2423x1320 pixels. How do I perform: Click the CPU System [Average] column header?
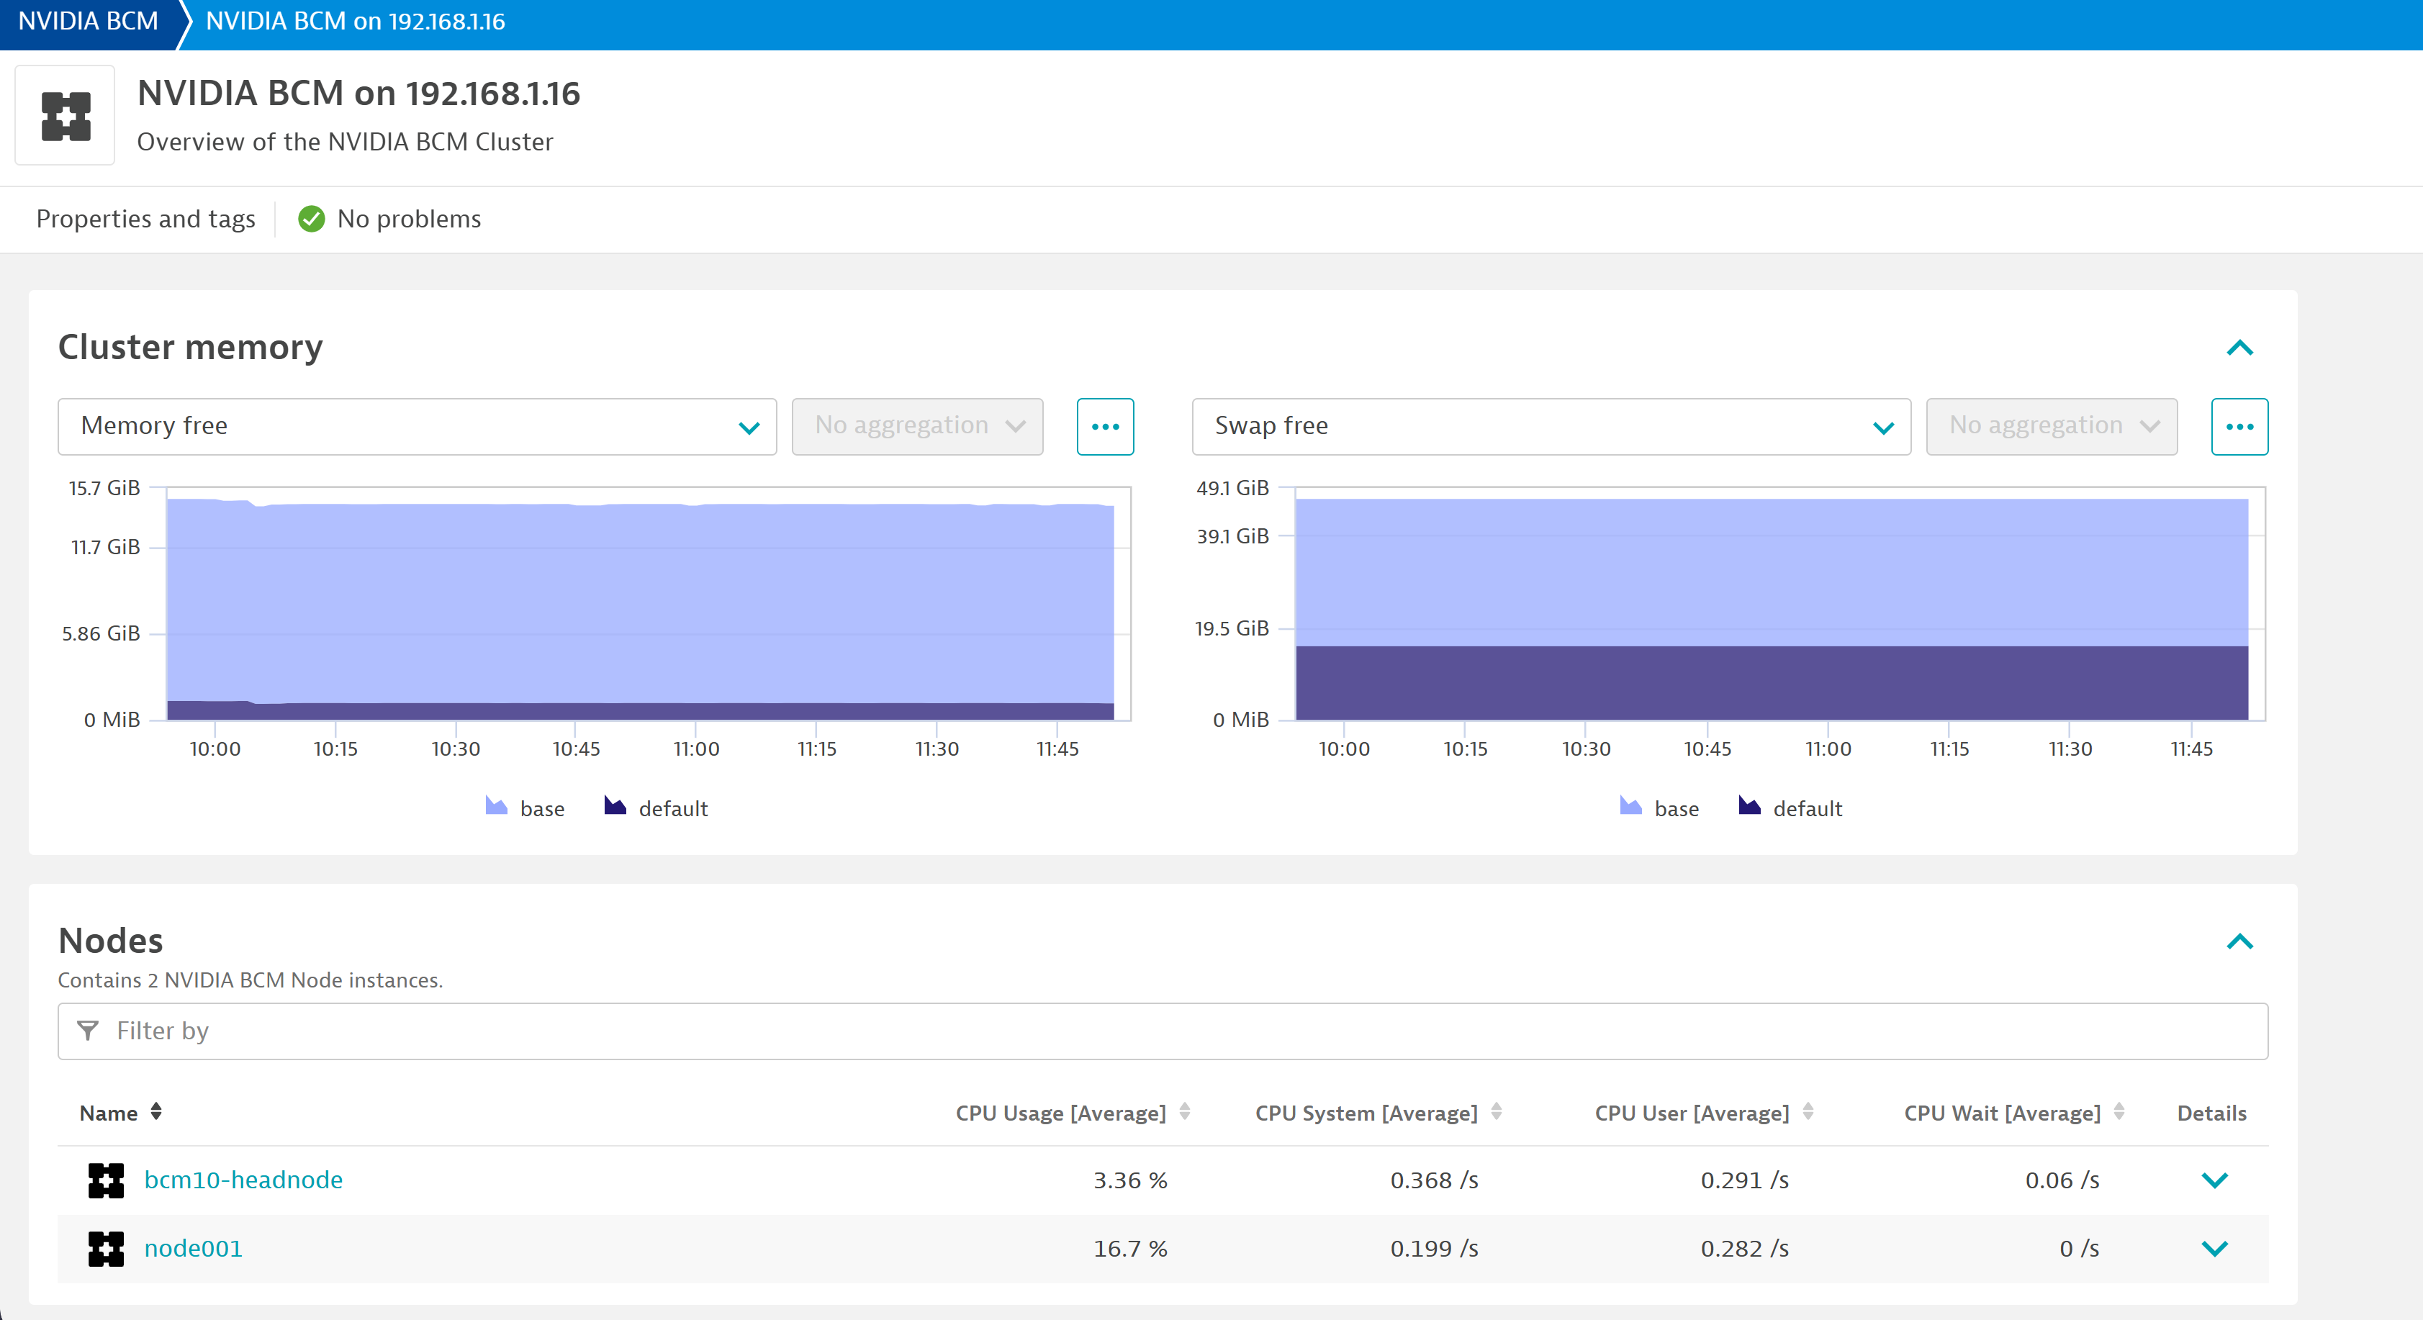click(1367, 1113)
